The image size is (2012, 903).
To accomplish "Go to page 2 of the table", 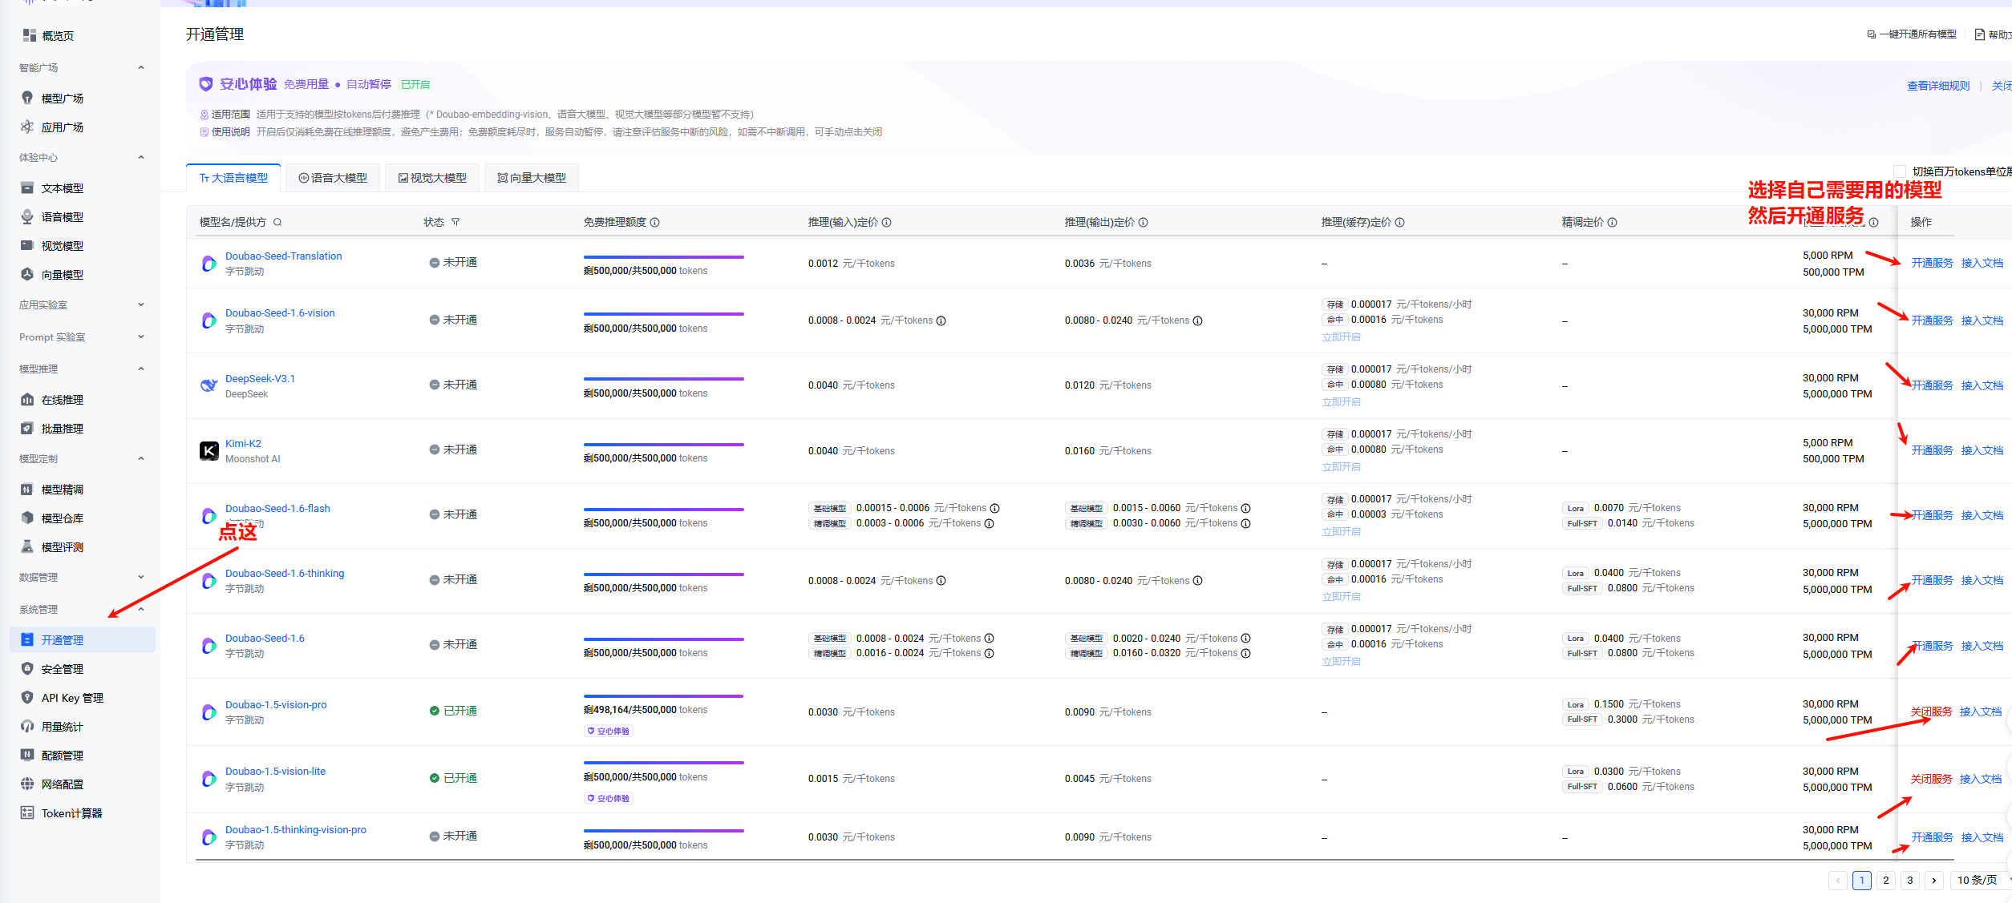I will click(x=1886, y=881).
